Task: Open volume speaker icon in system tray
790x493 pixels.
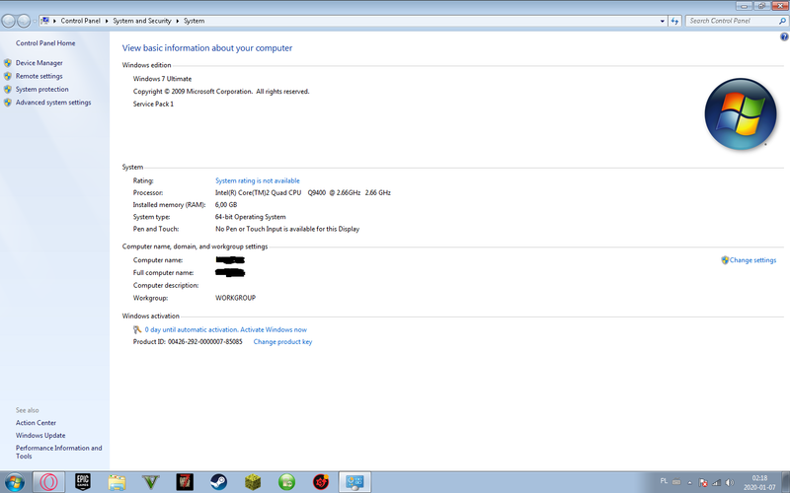Action: point(729,482)
